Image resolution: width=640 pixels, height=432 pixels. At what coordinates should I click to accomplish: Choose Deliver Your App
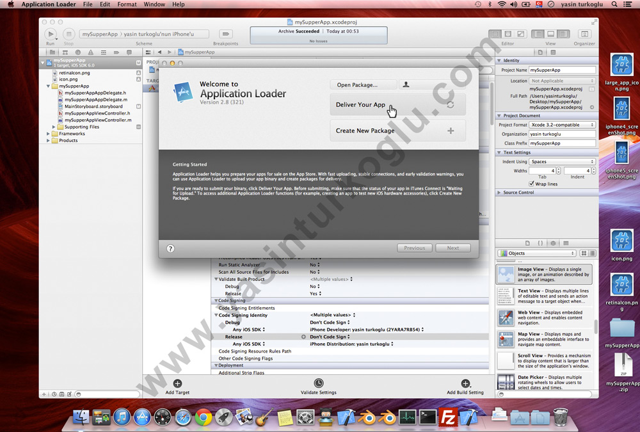(397, 104)
